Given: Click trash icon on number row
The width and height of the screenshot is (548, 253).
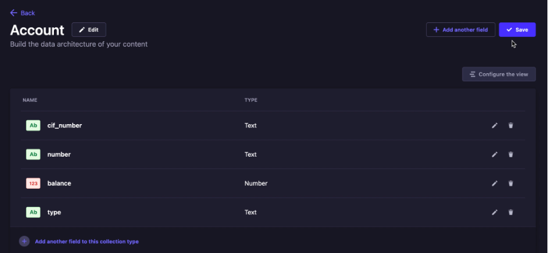Looking at the screenshot, I should click(x=510, y=154).
